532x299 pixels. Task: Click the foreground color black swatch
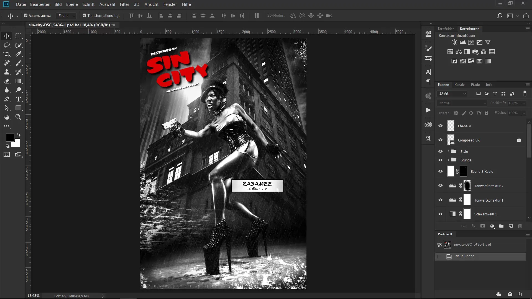click(x=10, y=137)
